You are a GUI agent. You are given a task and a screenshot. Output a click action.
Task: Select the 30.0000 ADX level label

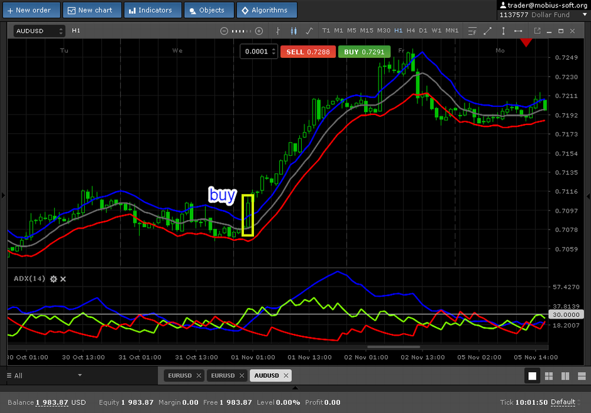point(566,314)
